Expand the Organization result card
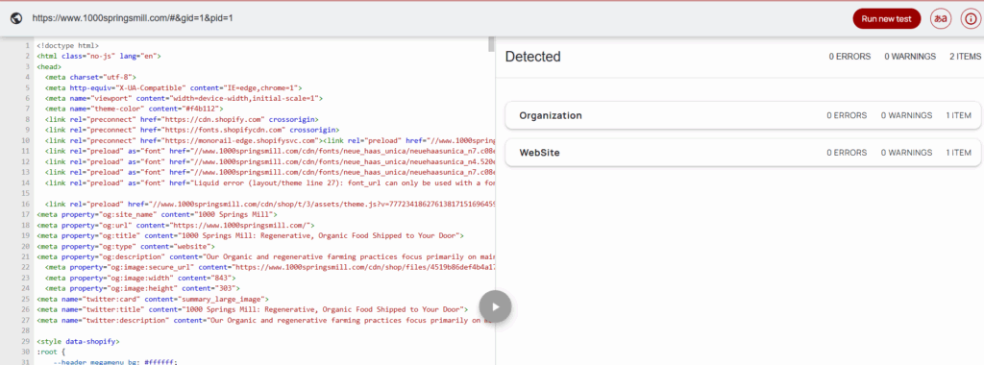Screen dimensions: 984x365 [743, 115]
